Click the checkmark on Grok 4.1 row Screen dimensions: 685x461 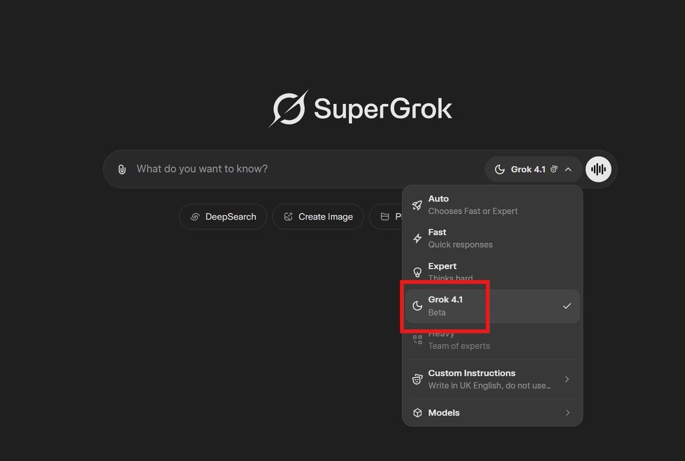click(567, 306)
